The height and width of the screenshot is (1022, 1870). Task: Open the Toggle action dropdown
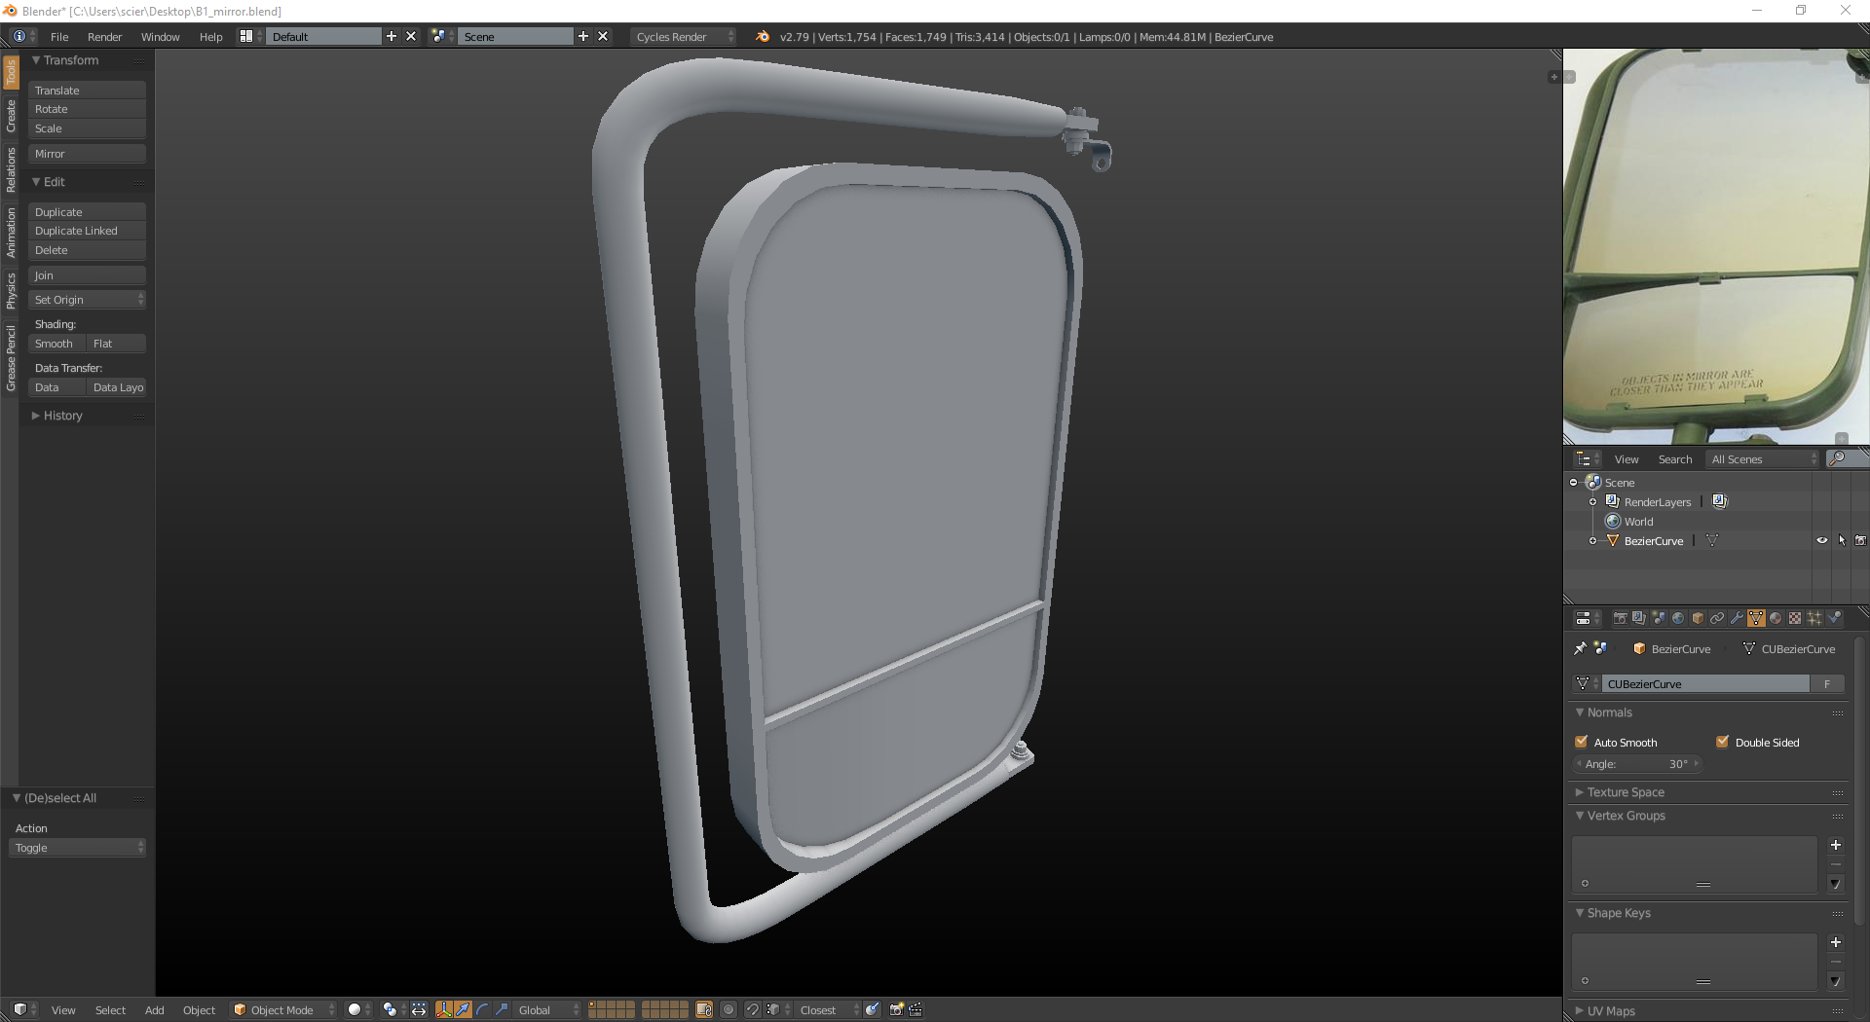[x=78, y=848]
